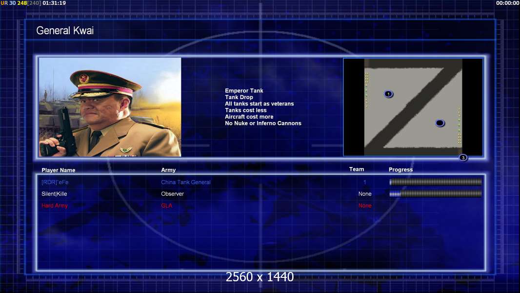
Task: Click start position marker 1 on map
Action: [388, 94]
